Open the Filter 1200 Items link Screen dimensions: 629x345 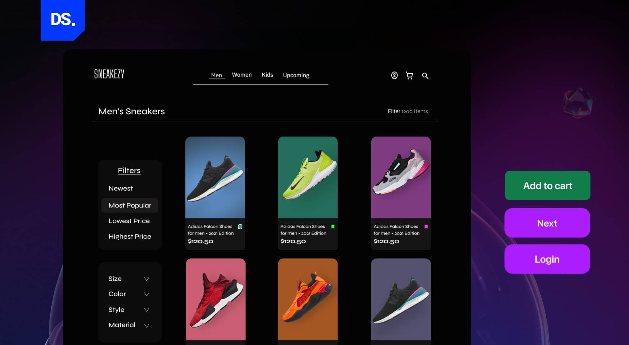point(408,111)
